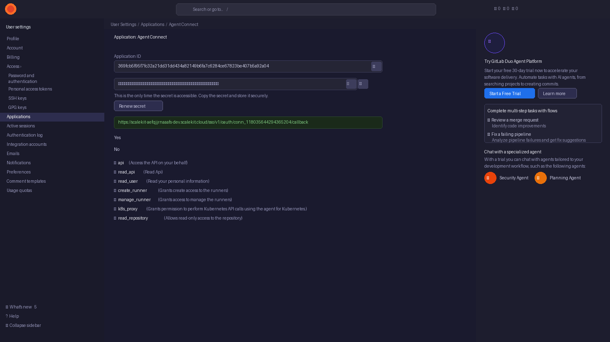
Task: Click the GitLab Duo avatar illustration
Action: point(494,43)
